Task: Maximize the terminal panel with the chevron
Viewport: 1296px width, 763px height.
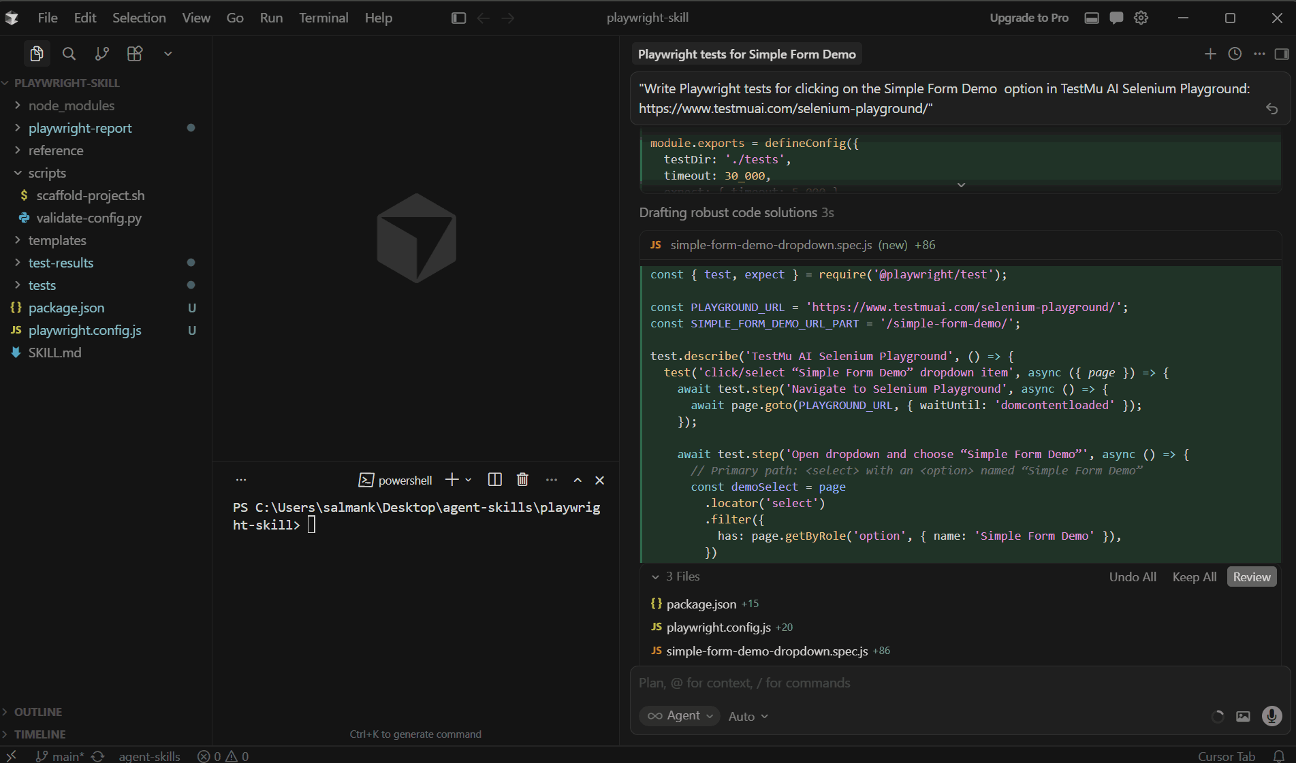Action: click(577, 480)
